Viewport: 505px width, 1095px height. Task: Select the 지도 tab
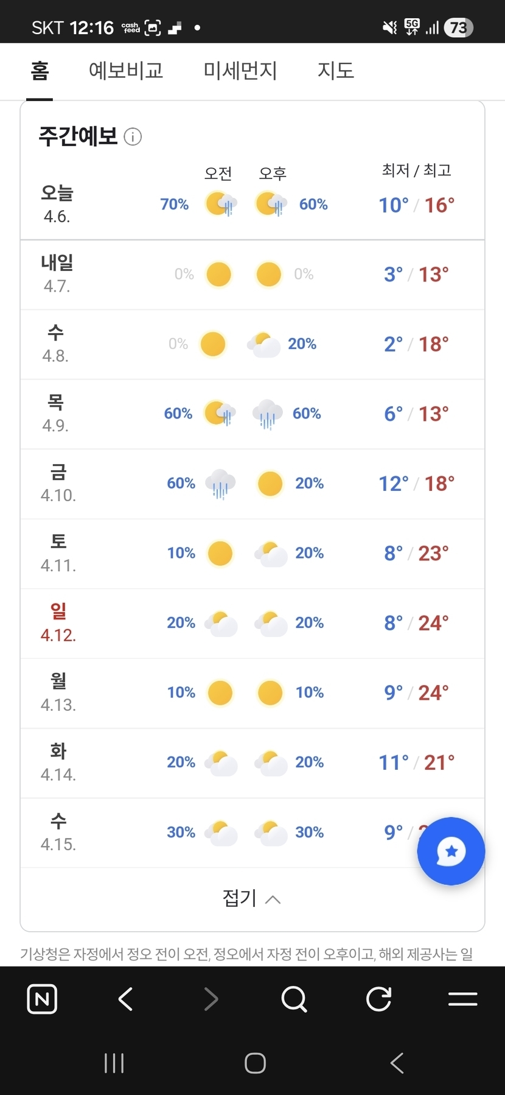click(335, 71)
